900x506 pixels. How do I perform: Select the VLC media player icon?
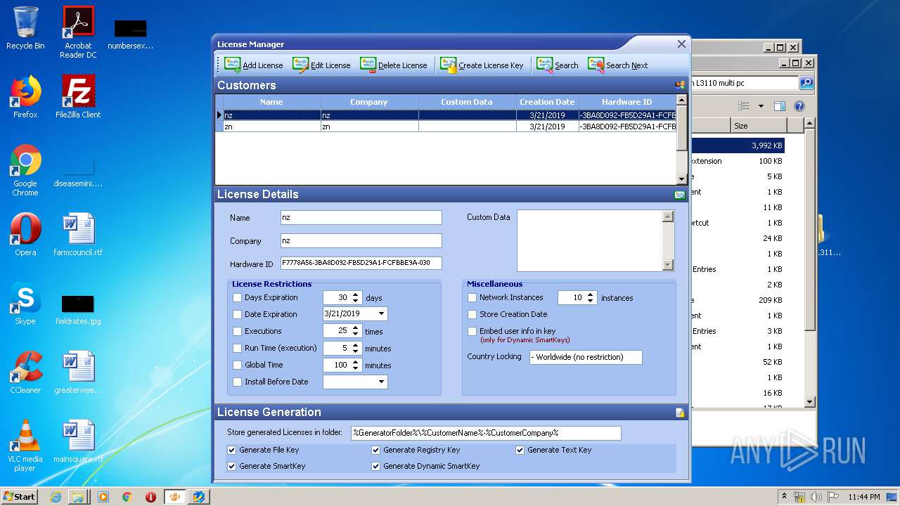coord(25,446)
